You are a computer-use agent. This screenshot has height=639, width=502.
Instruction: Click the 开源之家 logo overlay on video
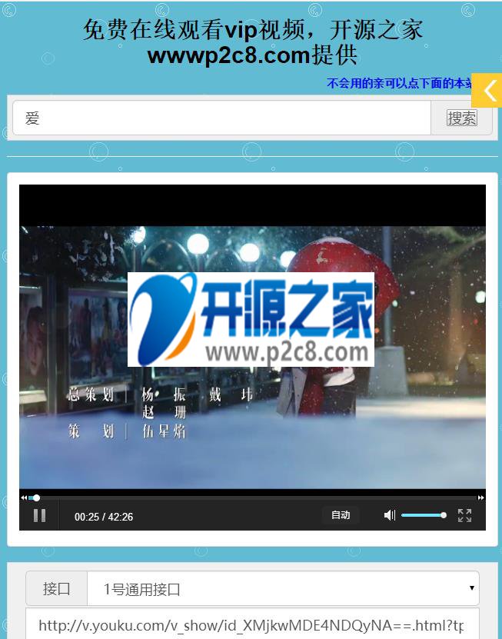click(x=251, y=319)
